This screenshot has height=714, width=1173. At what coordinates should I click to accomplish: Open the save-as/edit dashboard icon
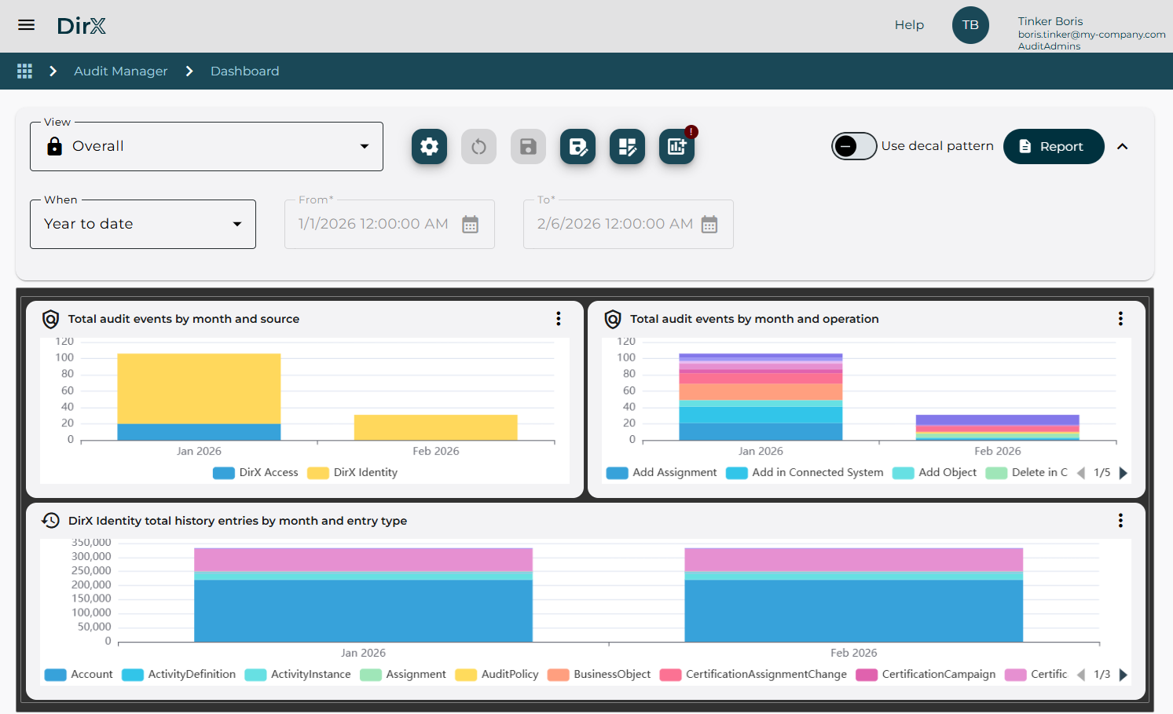click(577, 146)
